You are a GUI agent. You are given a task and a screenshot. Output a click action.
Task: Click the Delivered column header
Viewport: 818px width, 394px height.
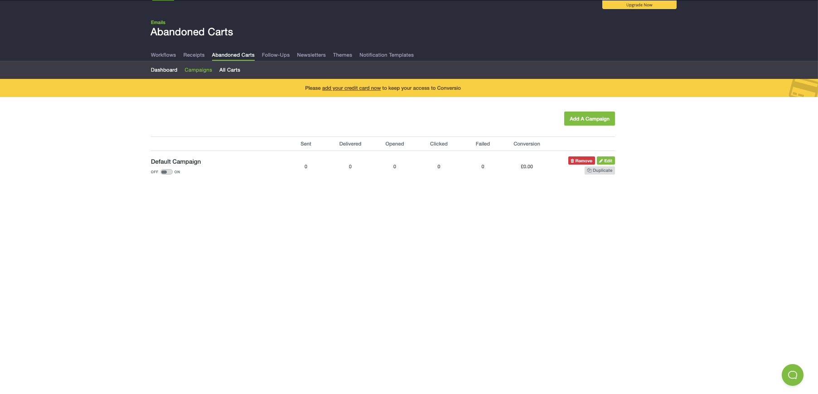(350, 144)
